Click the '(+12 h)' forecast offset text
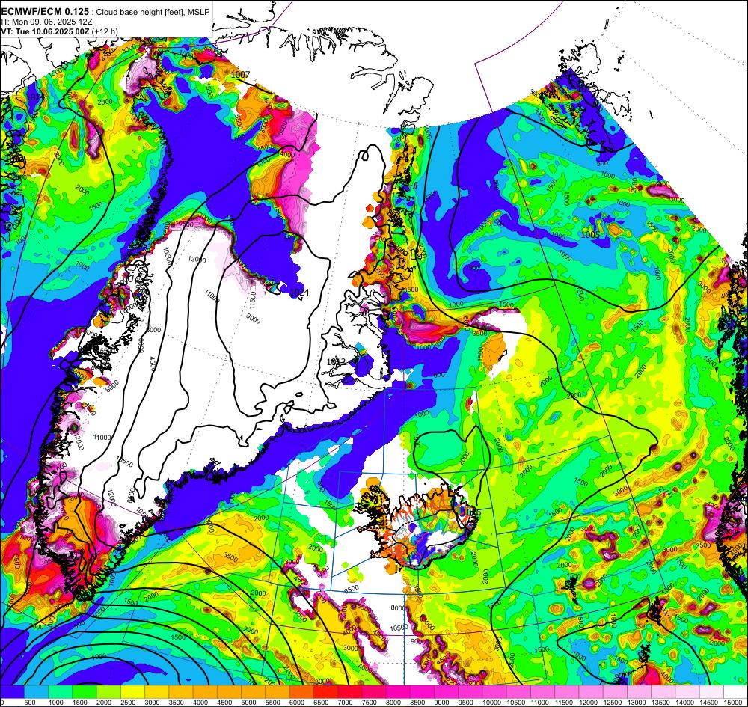Viewport: 748px width, 707px height. 105,31
